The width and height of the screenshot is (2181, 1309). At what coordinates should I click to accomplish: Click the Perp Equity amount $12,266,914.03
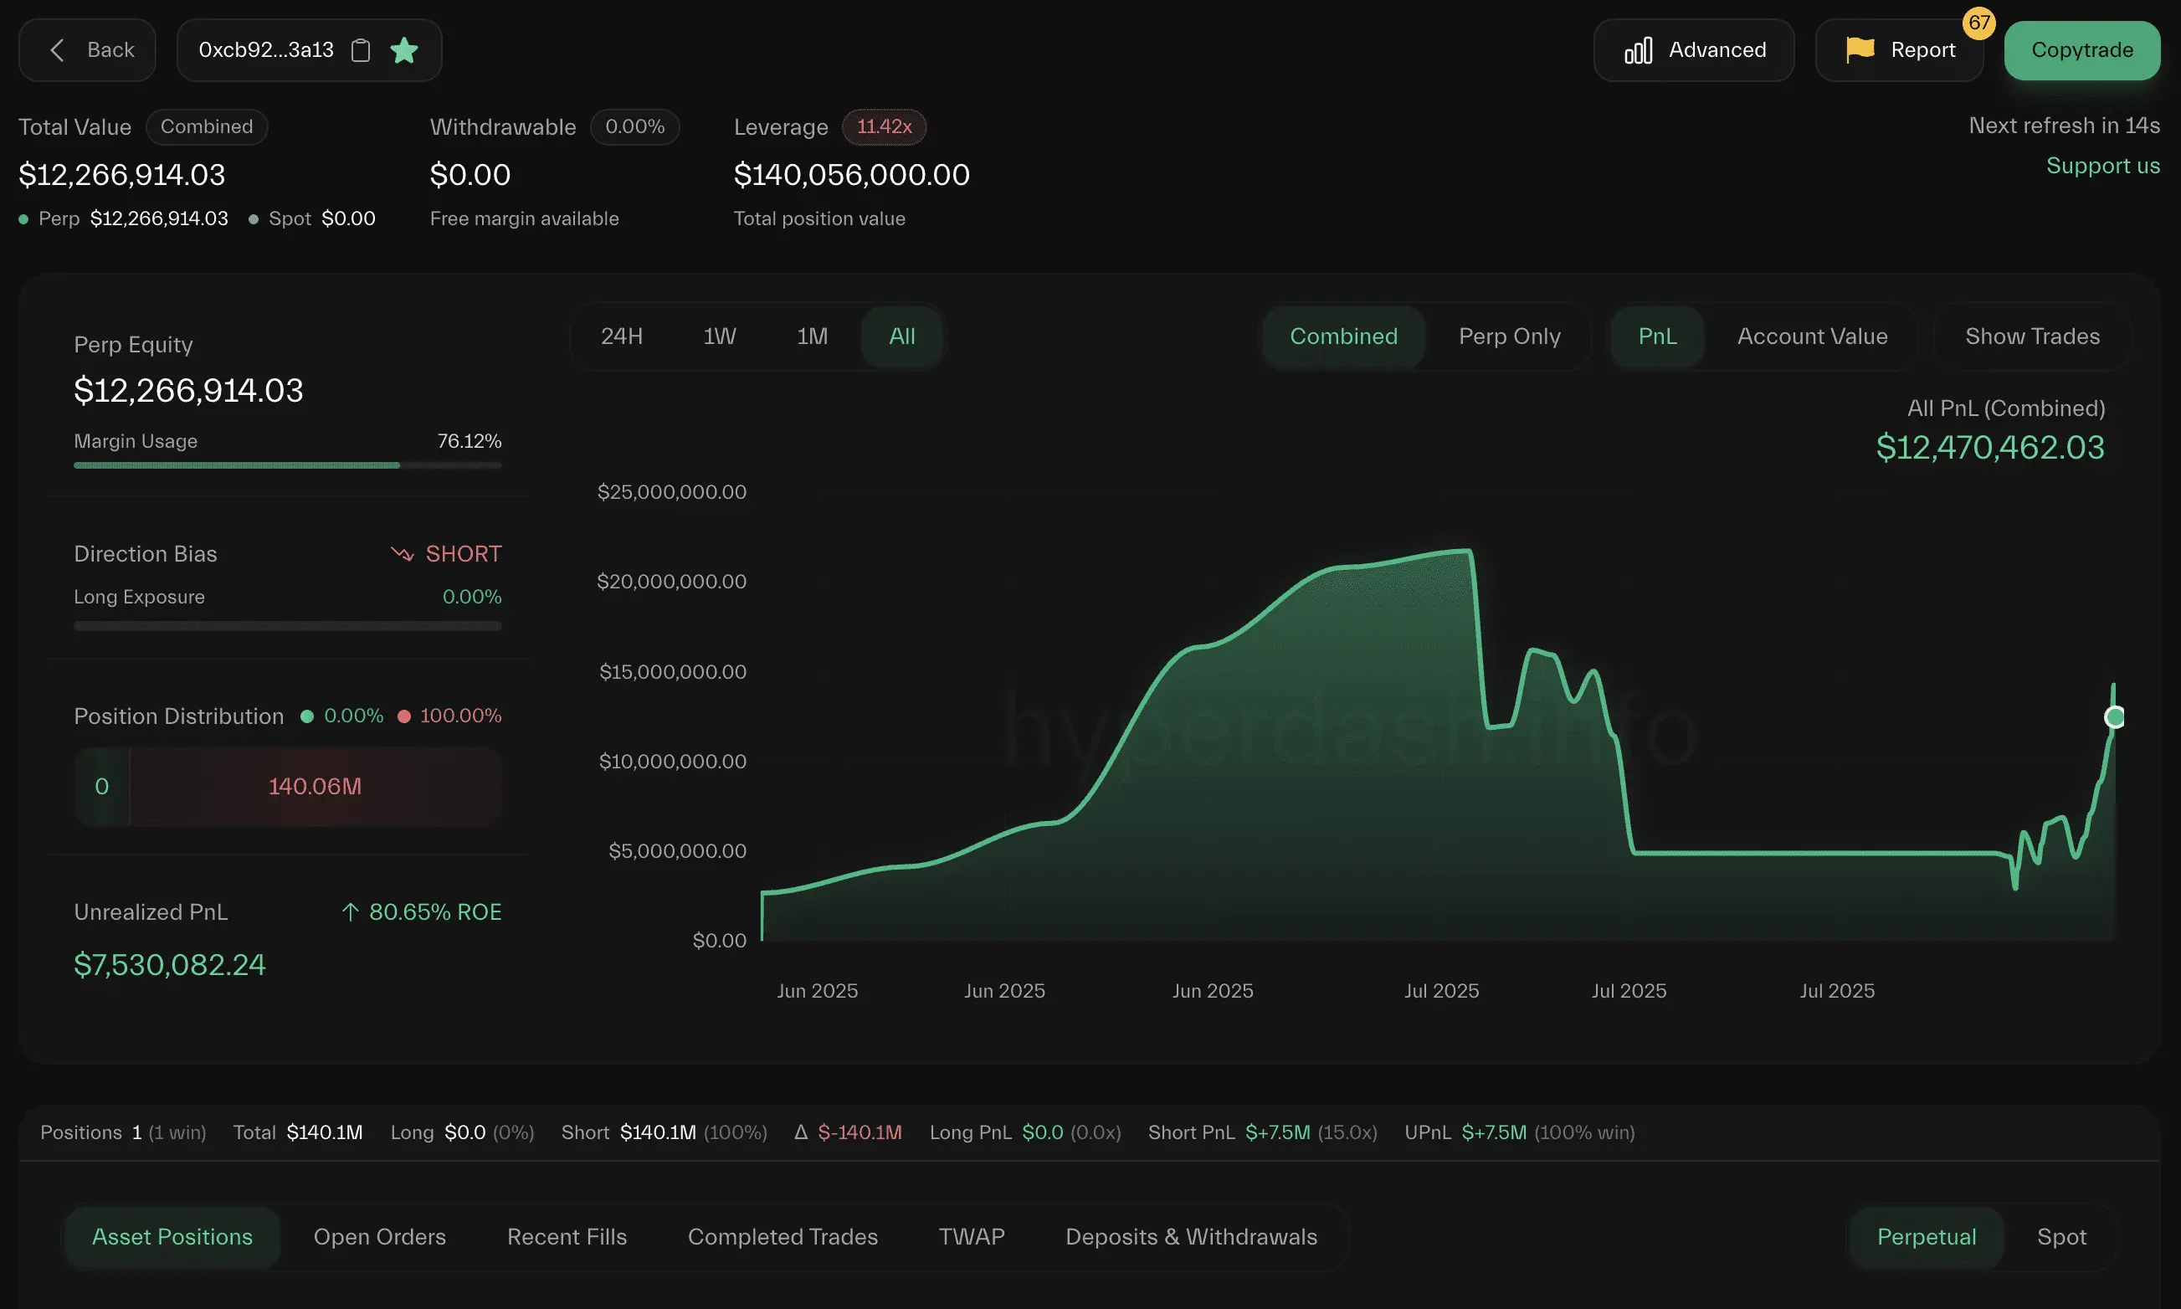point(187,391)
